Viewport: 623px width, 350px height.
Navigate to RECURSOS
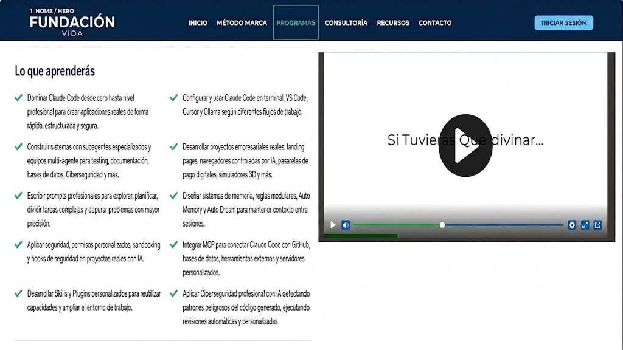coord(393,23)
